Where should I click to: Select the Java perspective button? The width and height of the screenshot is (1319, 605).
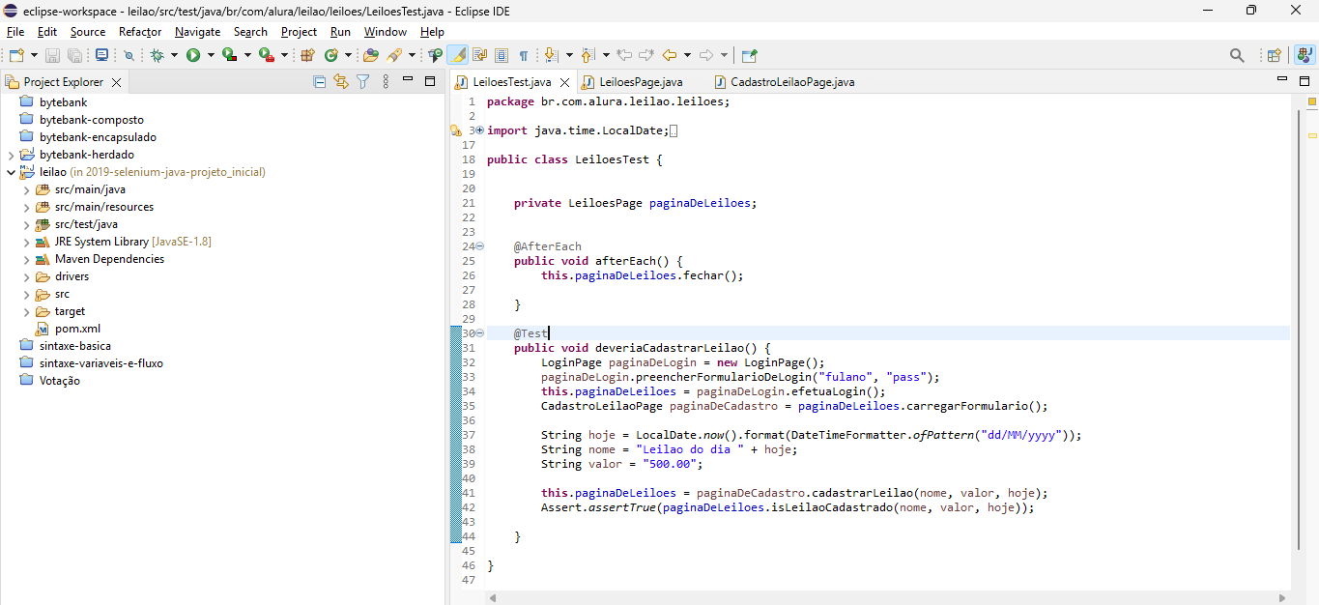point(1304,56)
